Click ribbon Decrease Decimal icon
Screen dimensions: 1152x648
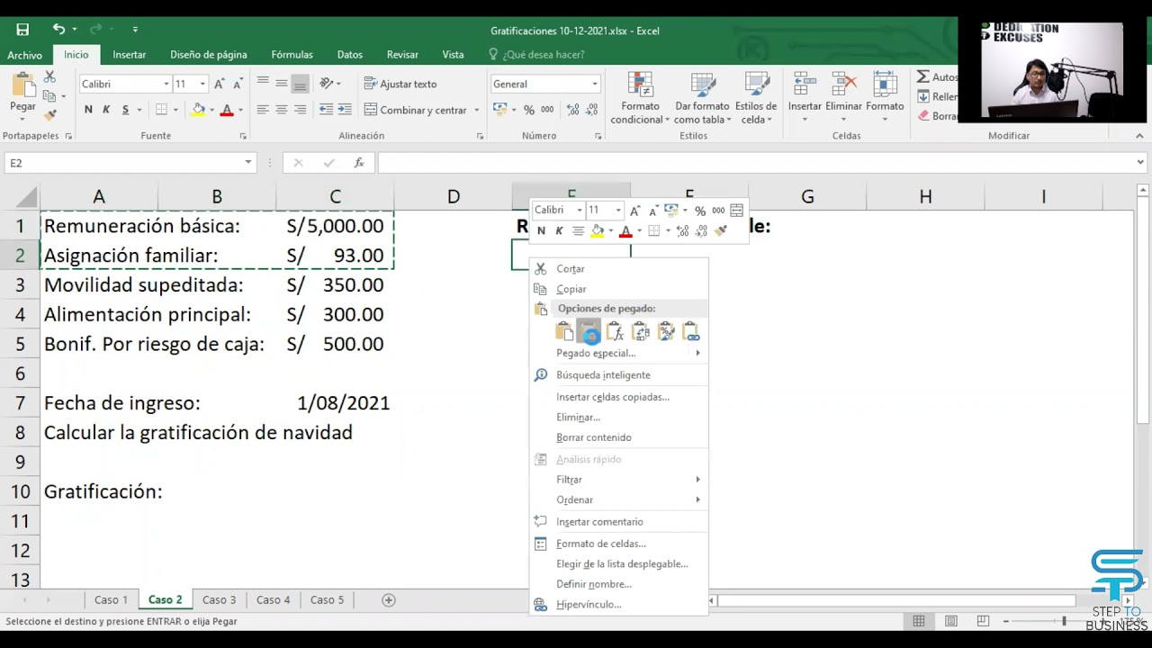click(x=591, y=110)
